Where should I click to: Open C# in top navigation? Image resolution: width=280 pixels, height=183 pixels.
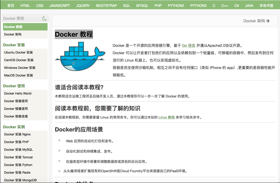click(236, 6)
